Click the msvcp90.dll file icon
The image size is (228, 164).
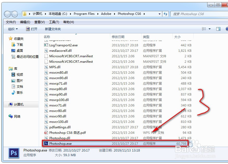click(46, 94)
